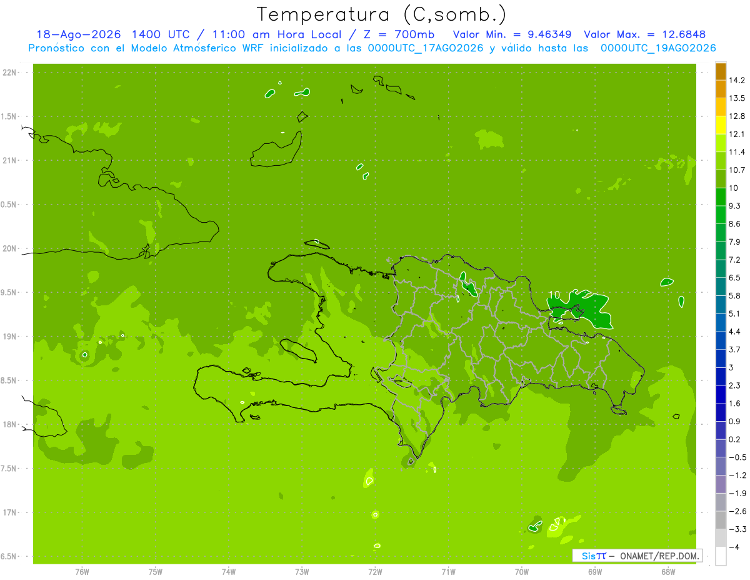The height and width of the screenshot is (580, 750).
Task: Click the legend value '7.9'
Action: click(x=735, y=242)
